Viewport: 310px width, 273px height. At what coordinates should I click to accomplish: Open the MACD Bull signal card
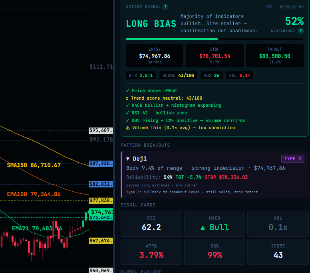(x=215, y=224)
